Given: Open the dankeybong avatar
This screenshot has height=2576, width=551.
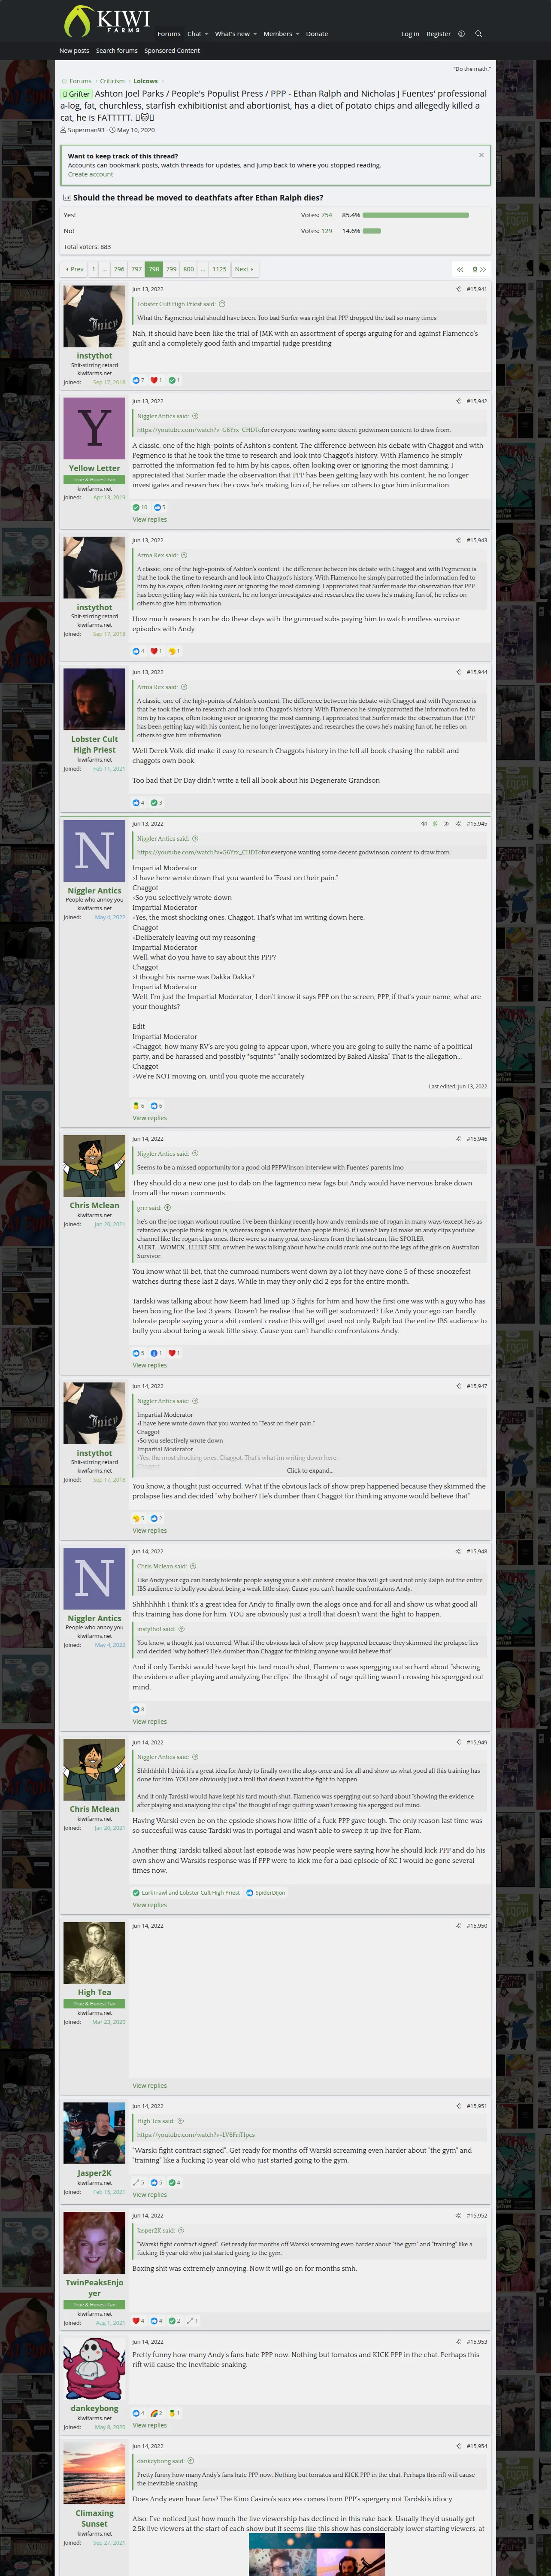Looking at the screenshot, I should [x=95, y=2368].
